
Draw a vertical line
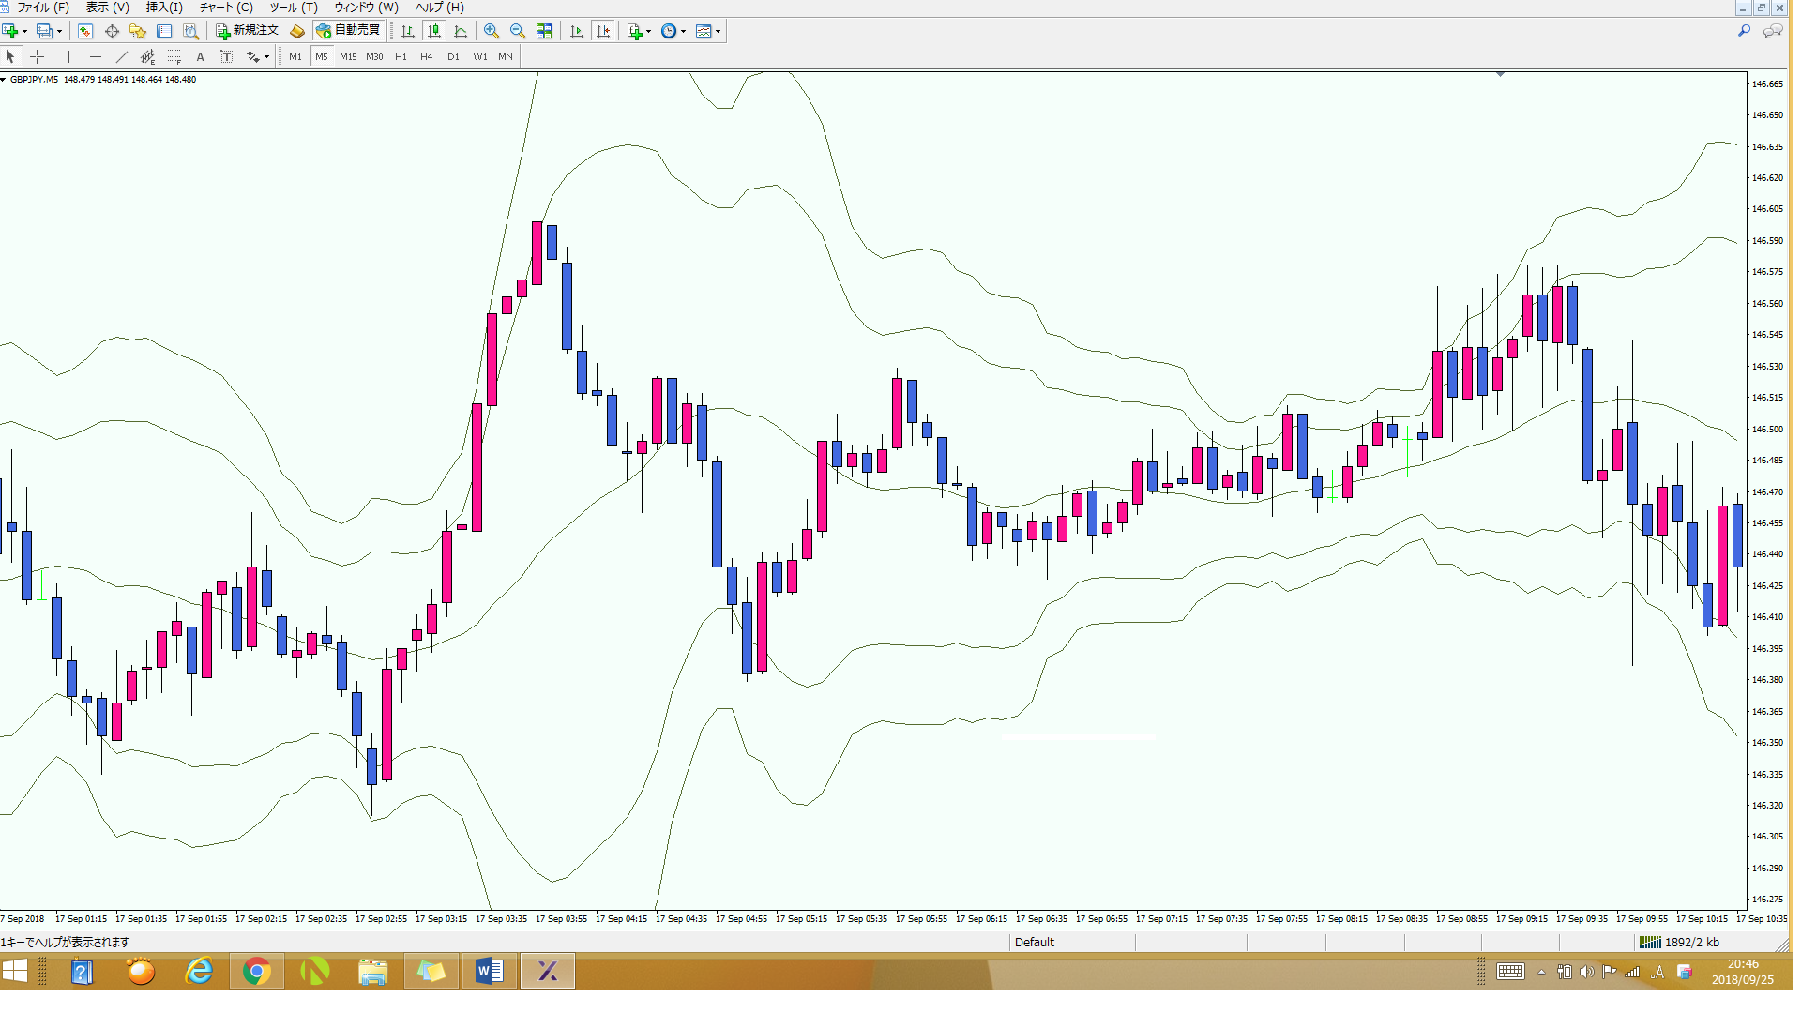click(x=68, y=57)
